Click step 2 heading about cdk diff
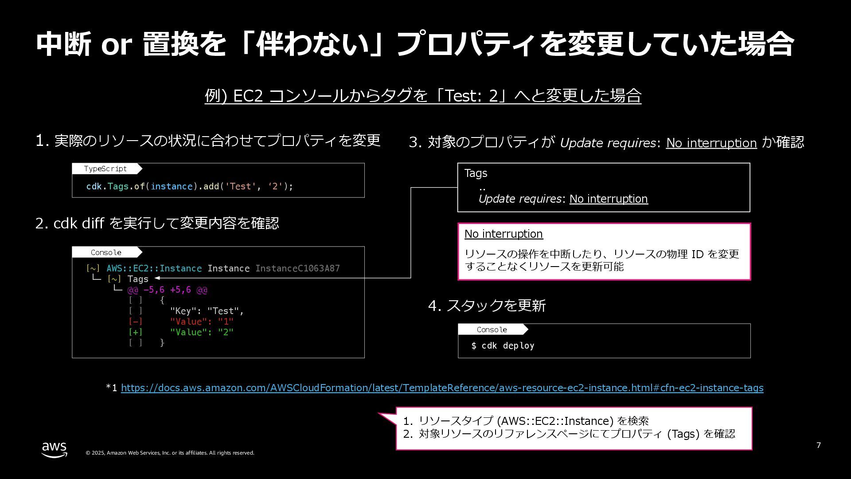The height and width of the screenshot is (479, 851). click(x=157, y=223)
